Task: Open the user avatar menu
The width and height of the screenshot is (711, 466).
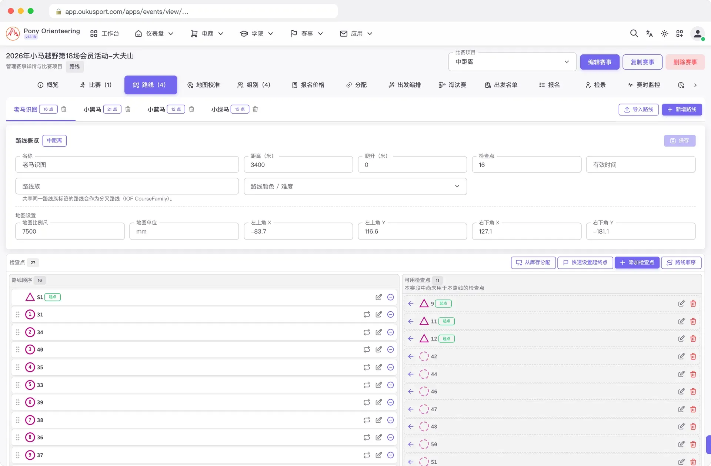Action: click(x=697, y=34)
